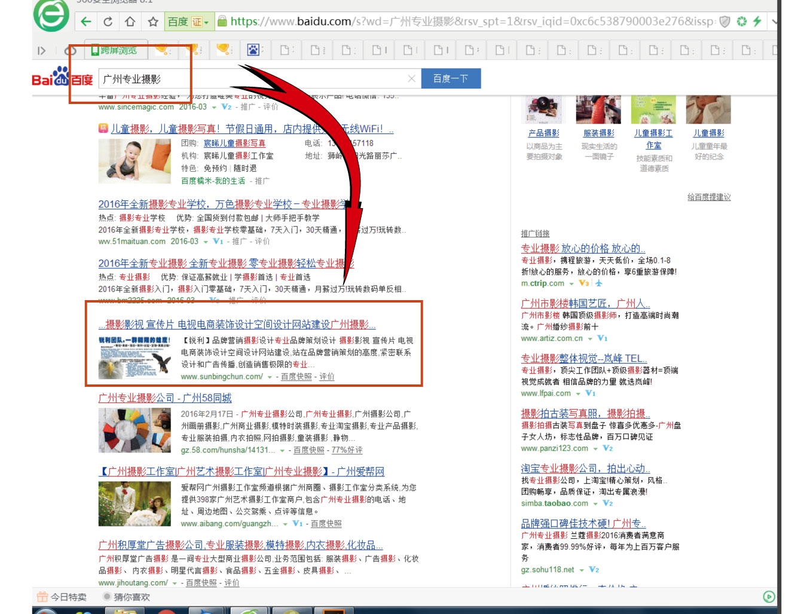Open 产品摄影 category link
This screenshot has height=614, width=801.
coord(544,133)
